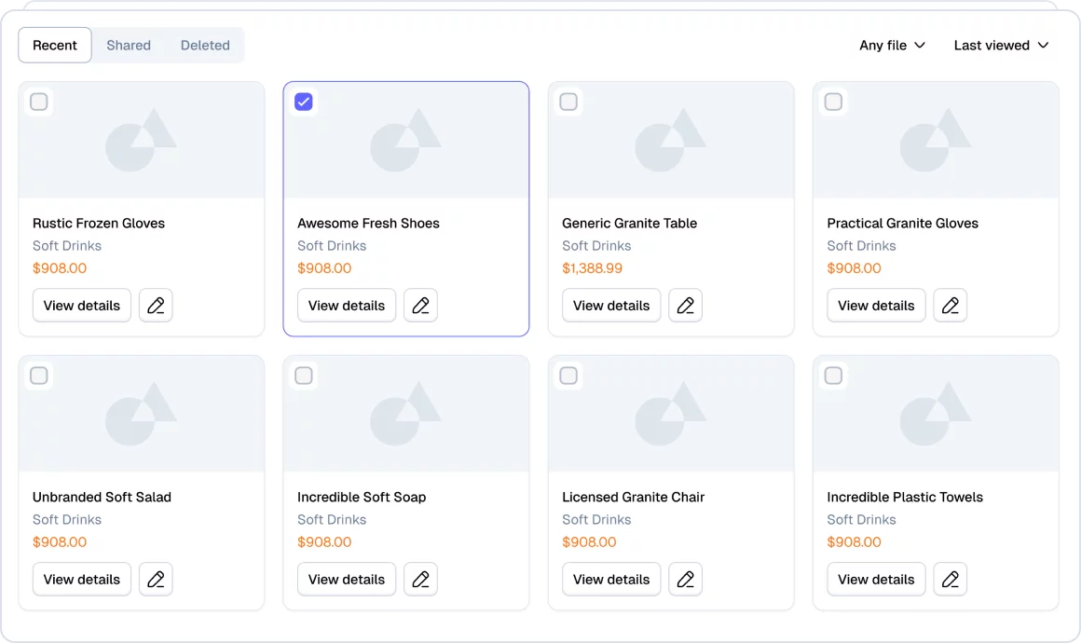This screenshot has width=1081, height=643.
Task: Edit the Awesome Fresh Shoes item
Action: pyautogui.click(x=420, y=306)
